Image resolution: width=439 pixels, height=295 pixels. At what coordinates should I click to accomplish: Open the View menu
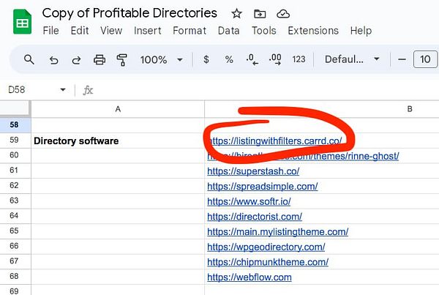(x=111, y=31)
